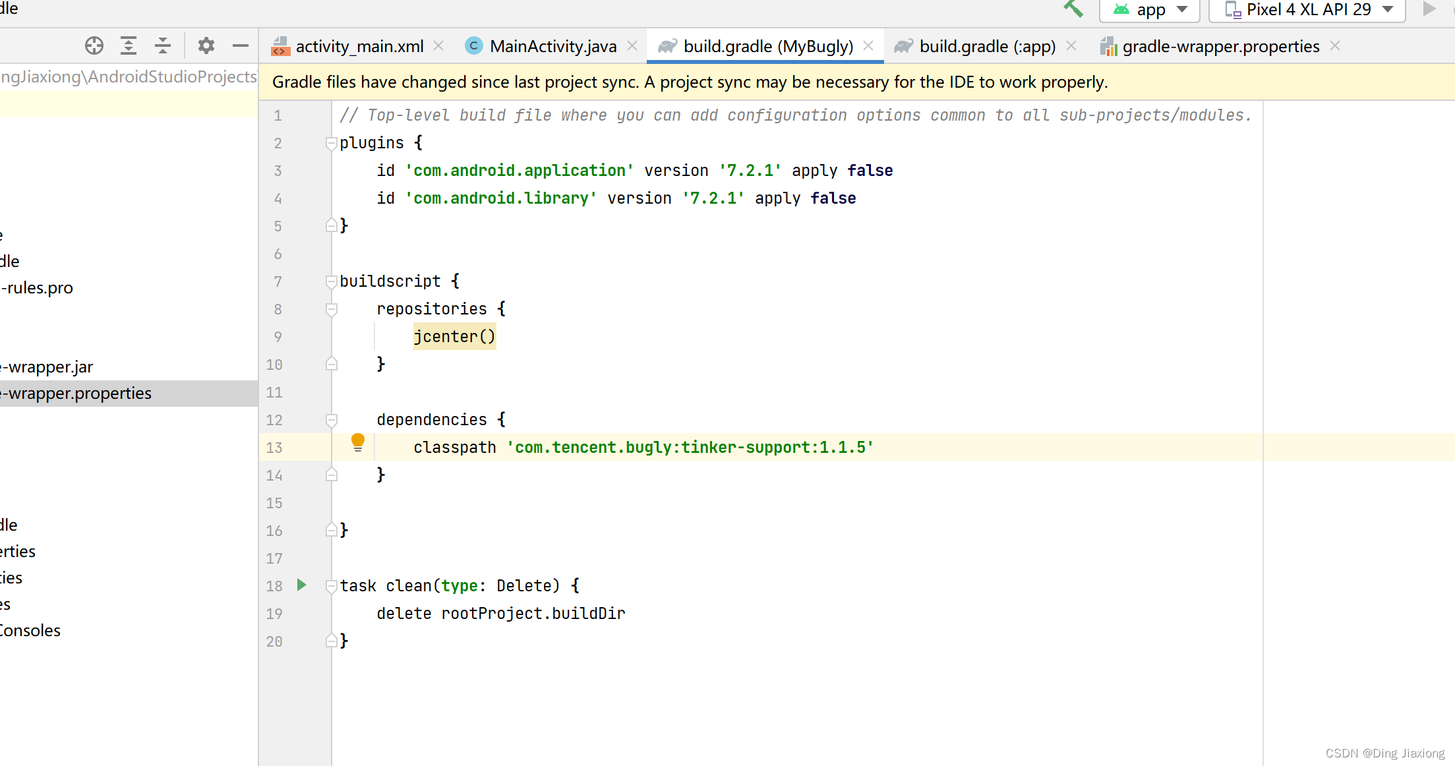Click line number 13 in the gutter
The height and width of the screenshot is (766, 1455).
274,448
